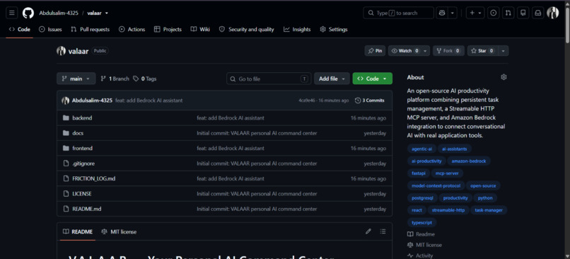This screenshot has width=570, height=259.
Task: Open the notifications inbox icon
Action: 537,13
